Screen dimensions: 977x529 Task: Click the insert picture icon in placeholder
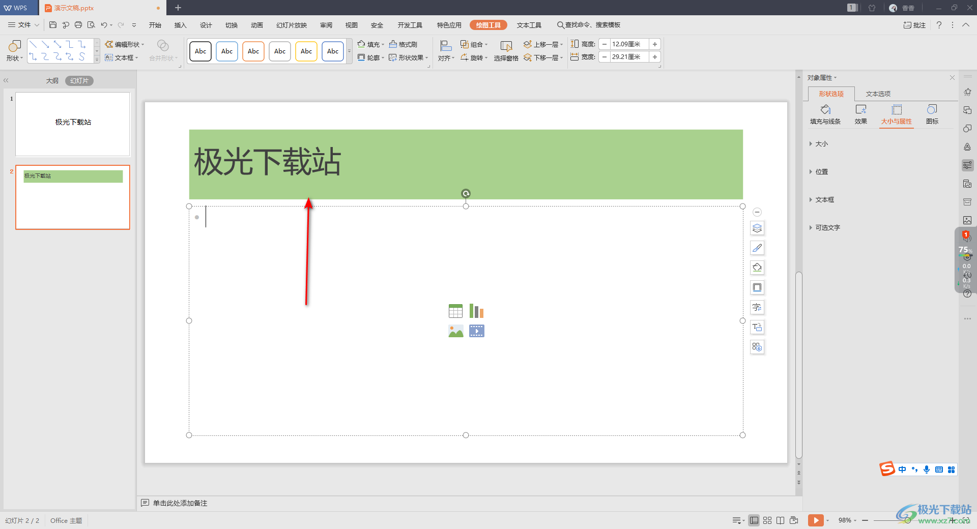[x=456, y=331]
